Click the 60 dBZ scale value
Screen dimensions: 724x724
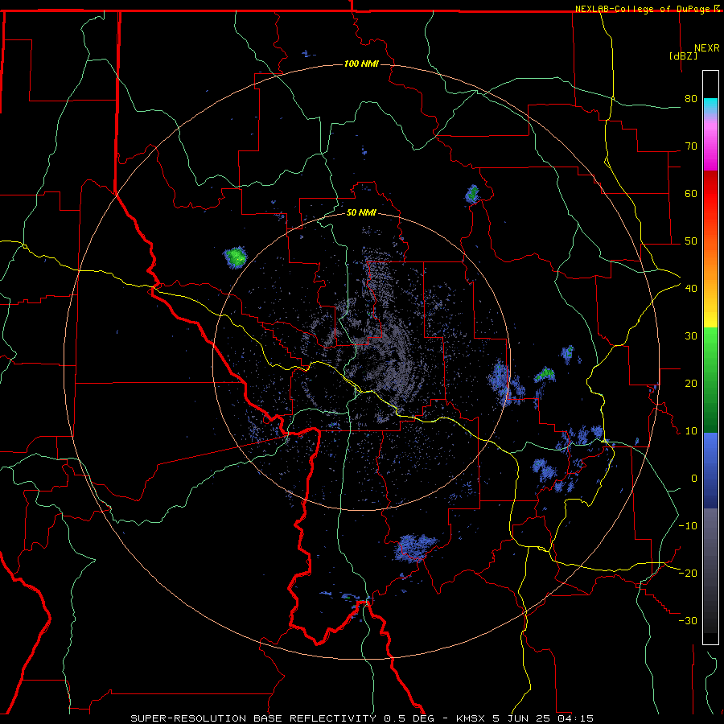[x=691, y=193]
